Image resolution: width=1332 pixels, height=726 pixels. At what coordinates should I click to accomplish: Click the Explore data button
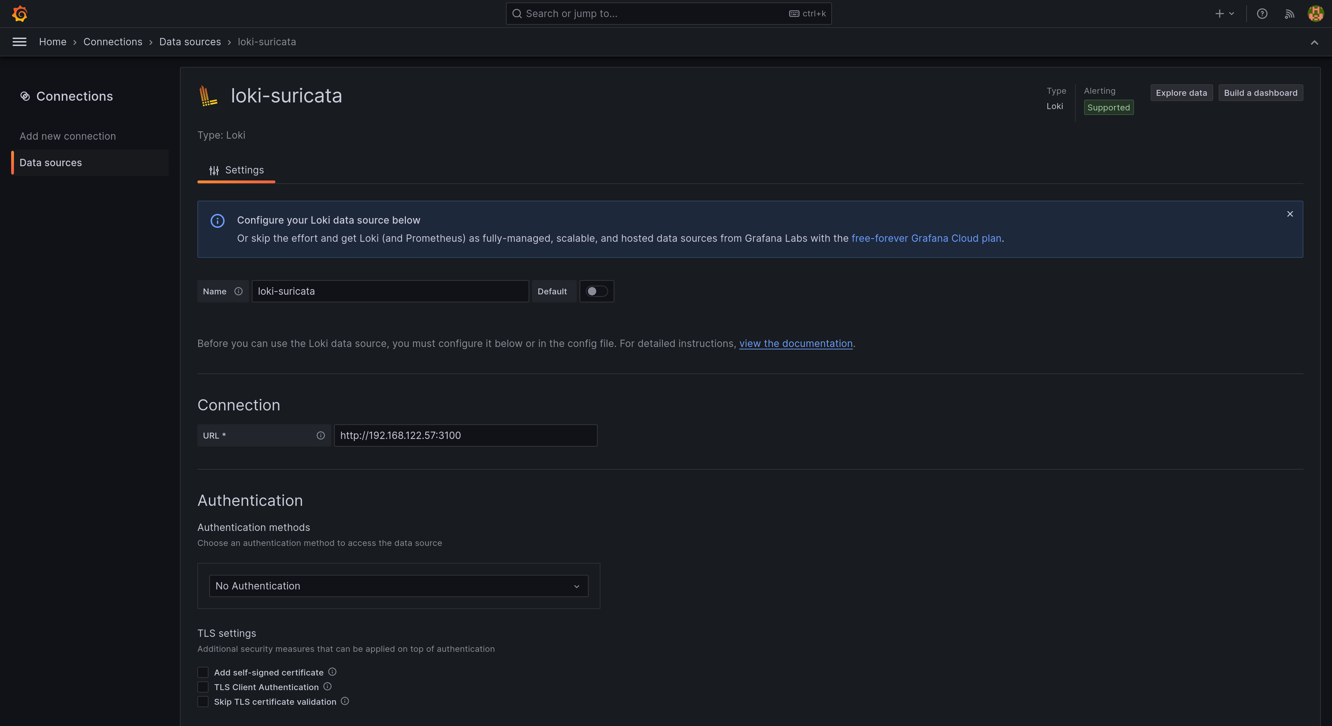click(x=1181, y=93)
